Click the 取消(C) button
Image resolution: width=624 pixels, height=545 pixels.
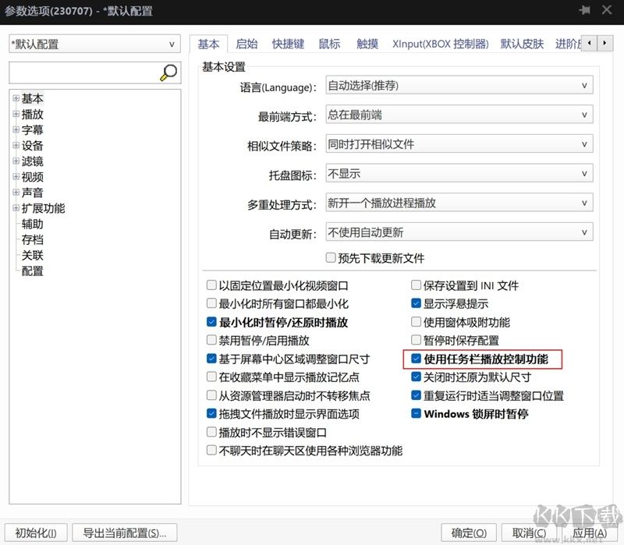[530, 533]
